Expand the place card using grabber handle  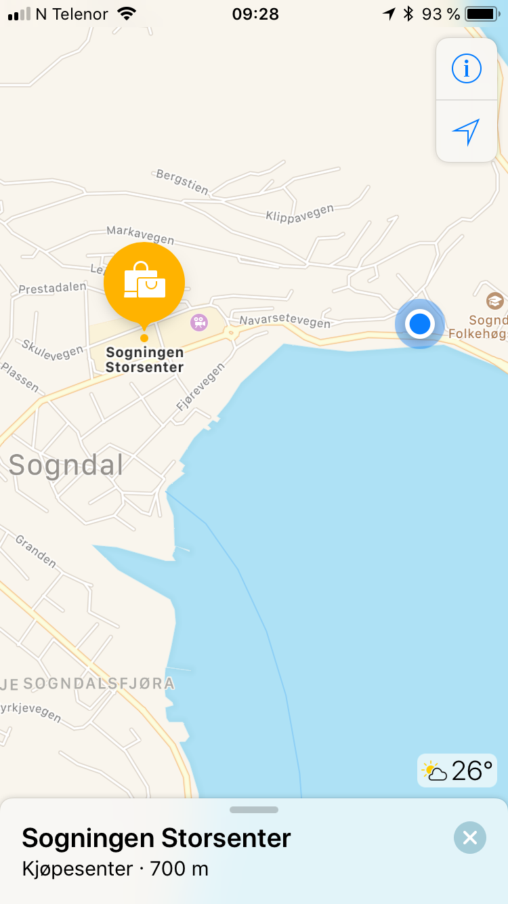(254, 809)
